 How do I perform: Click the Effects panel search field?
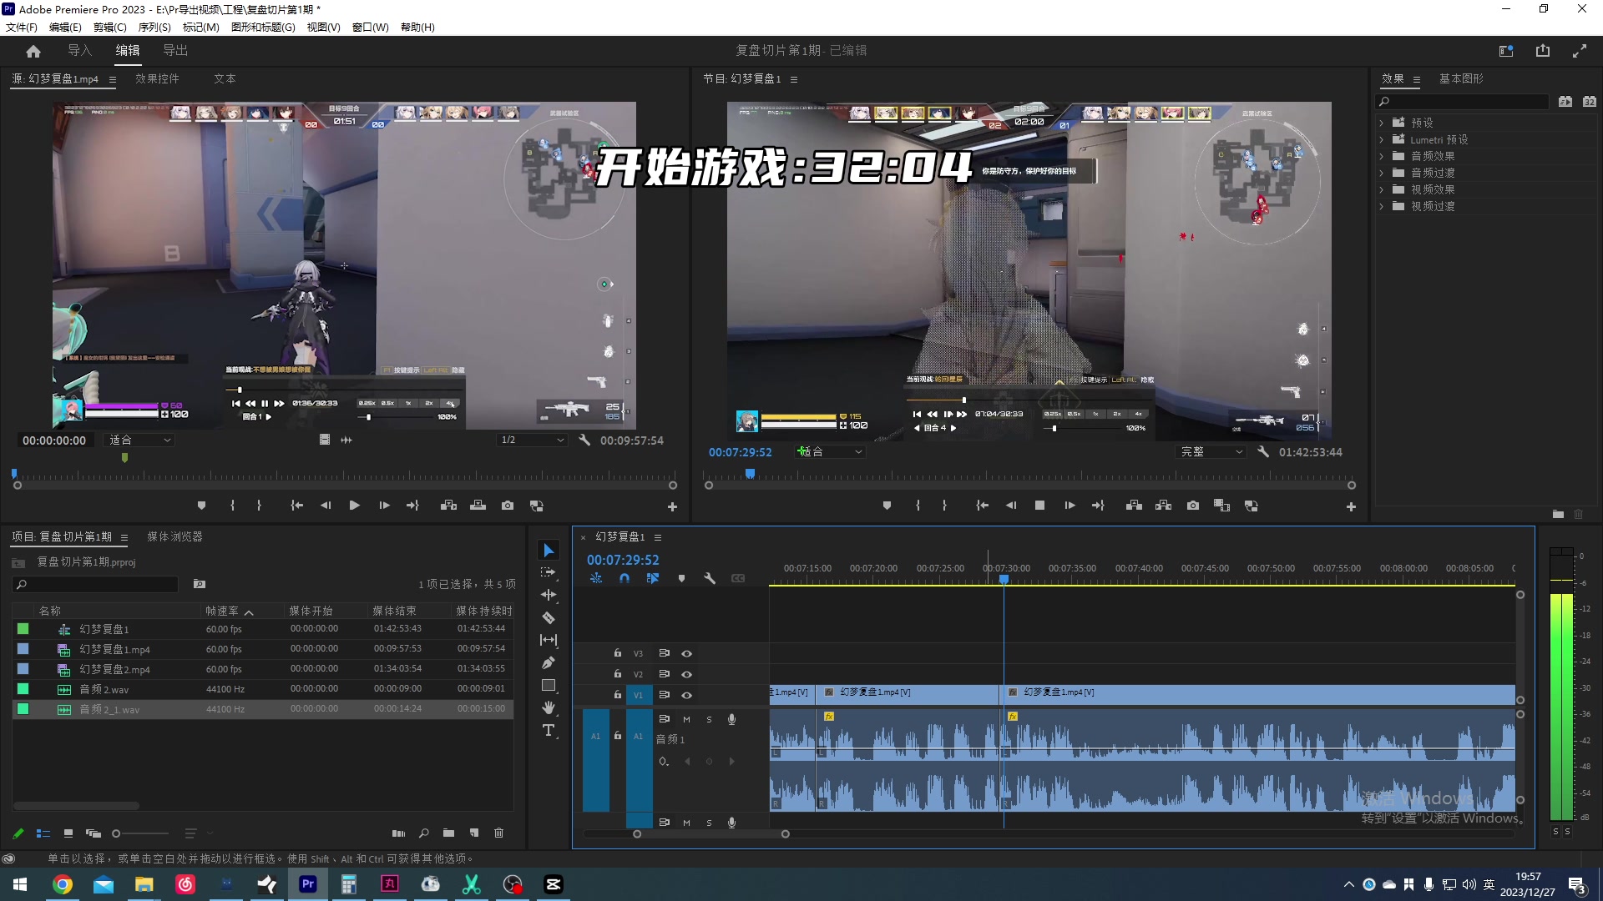coord(1462,101)
